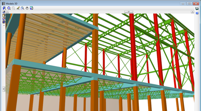Maximize the Modelo 3D window
This screenshot has height=111, width=201.
[x=189, y=4]
